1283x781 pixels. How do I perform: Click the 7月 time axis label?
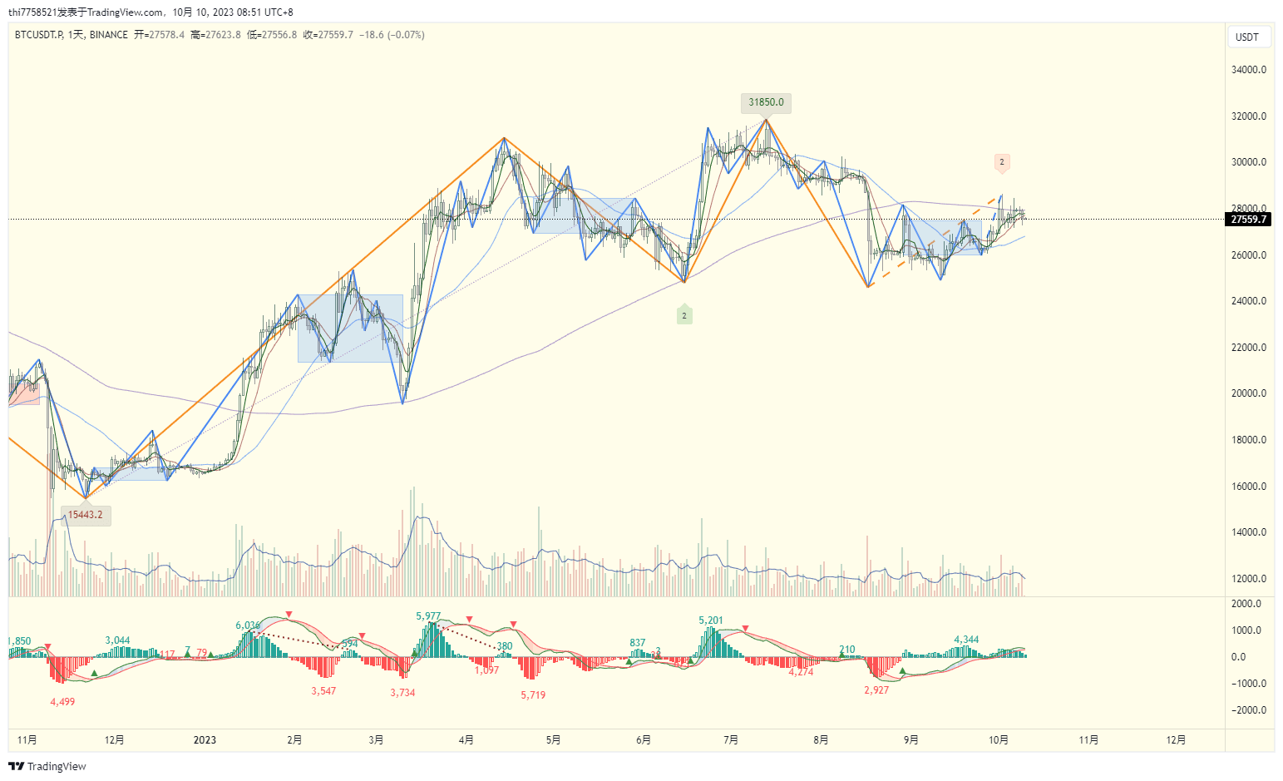coord(731,740)
